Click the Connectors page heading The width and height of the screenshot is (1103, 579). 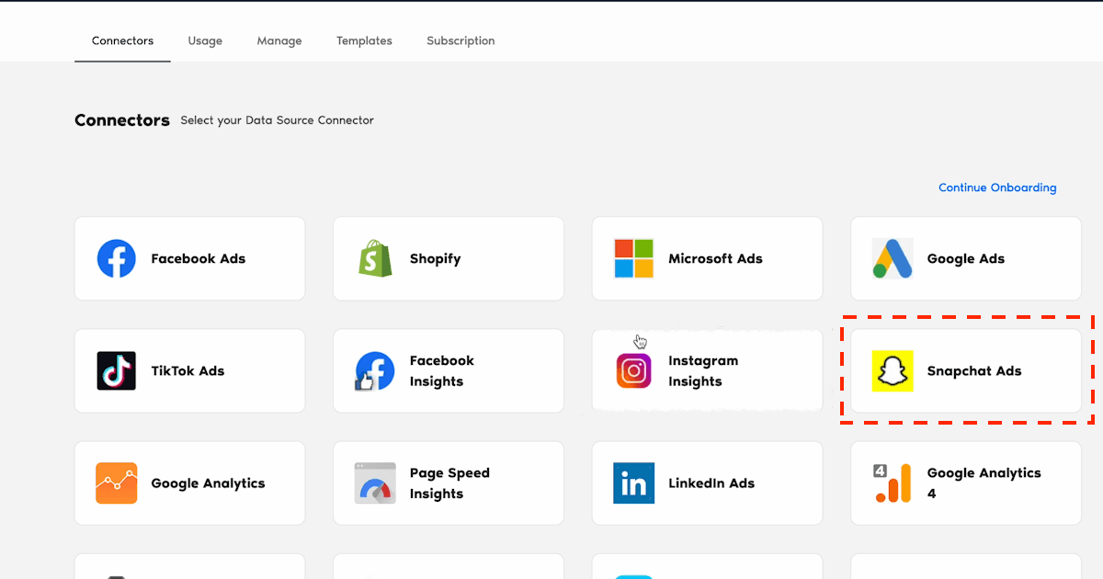pyautogui.click(x=122, y=120)
